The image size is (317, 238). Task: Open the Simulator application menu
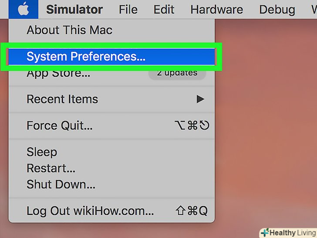74,9
